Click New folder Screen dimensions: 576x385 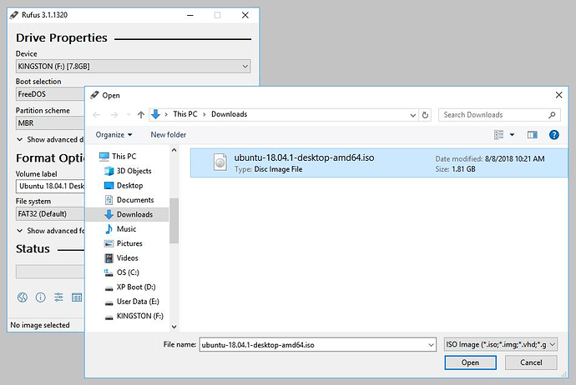click(x=169, y=135)
